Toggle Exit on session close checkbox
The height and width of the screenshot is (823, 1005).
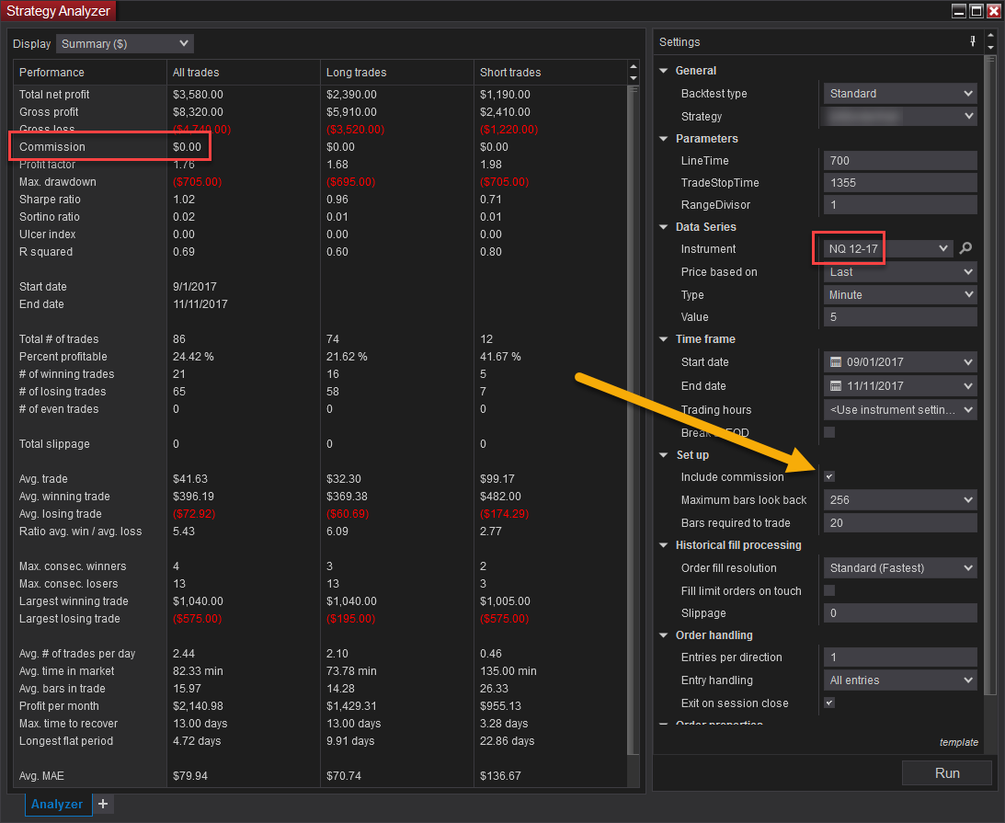[x=829, y=703]
